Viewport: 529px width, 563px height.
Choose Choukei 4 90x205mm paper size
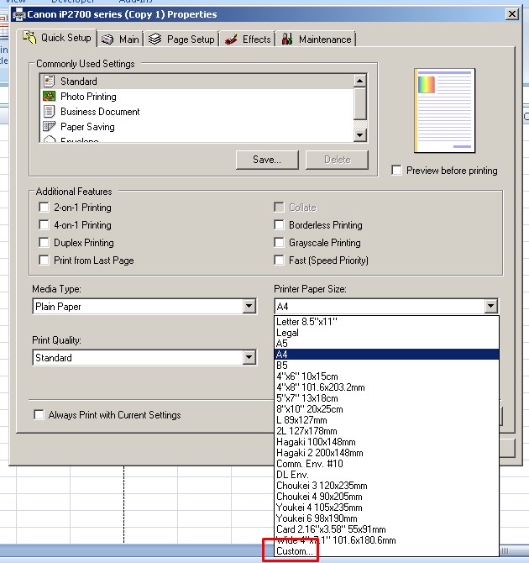coord(386,497)
